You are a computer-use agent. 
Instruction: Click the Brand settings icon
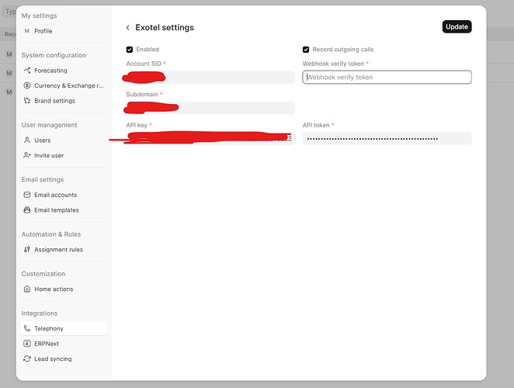27,101
